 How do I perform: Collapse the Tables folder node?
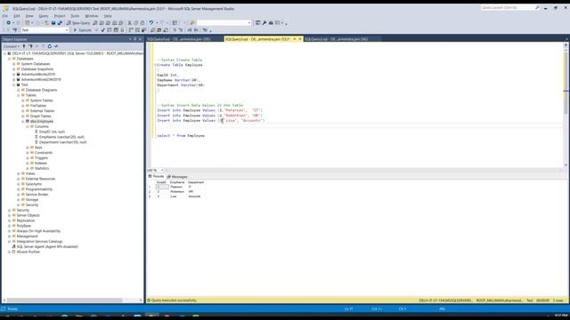click(x=19, y=95)
